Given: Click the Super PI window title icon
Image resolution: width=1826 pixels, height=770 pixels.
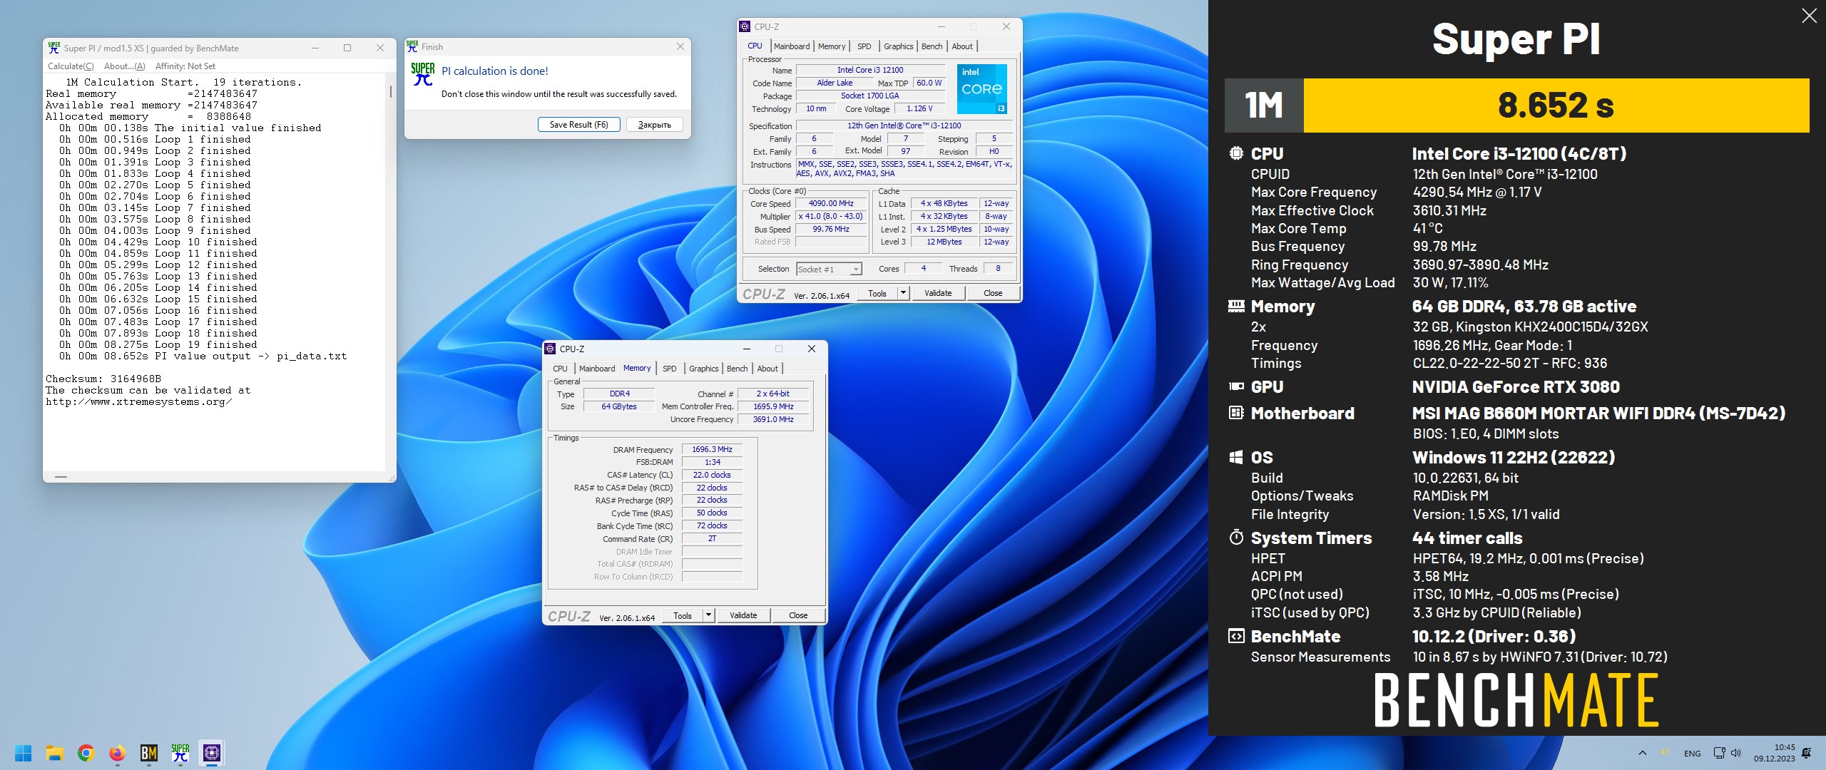Looking at the screenshot, I should point(54,48).
